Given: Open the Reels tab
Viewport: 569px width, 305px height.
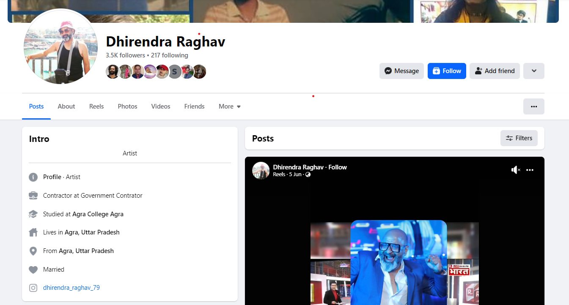Looking at the screenshot, I should click(x=96, y=106).
